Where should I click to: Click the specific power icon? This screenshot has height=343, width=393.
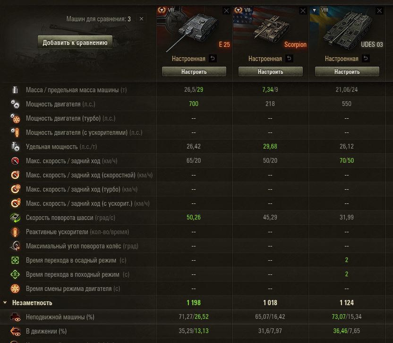(x=15, y=147)
